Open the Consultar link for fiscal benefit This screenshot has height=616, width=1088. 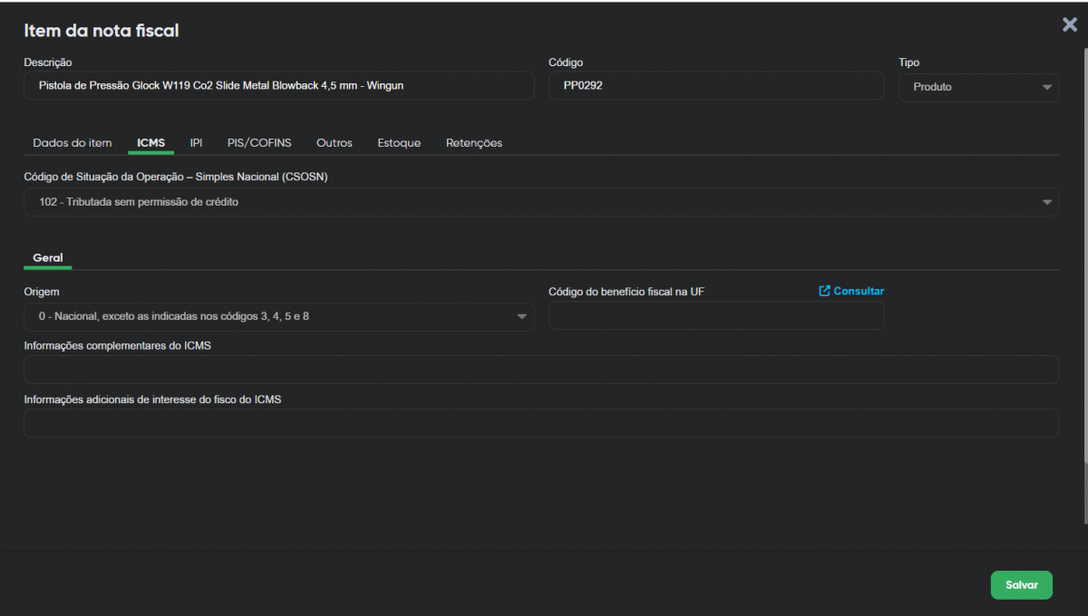(858, 291)
